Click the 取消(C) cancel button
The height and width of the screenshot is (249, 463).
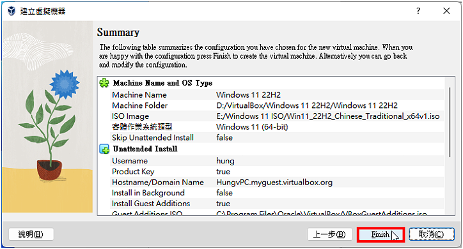coord(432,234)
